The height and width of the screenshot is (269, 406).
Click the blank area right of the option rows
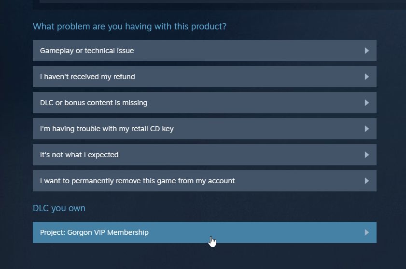391,116
